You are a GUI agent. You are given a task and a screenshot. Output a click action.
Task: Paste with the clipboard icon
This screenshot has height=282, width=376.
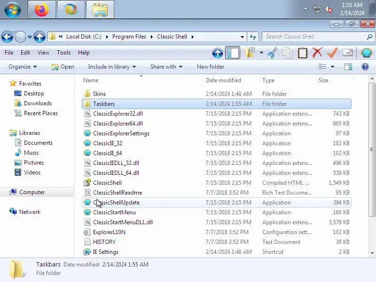(x=303, y=53)
